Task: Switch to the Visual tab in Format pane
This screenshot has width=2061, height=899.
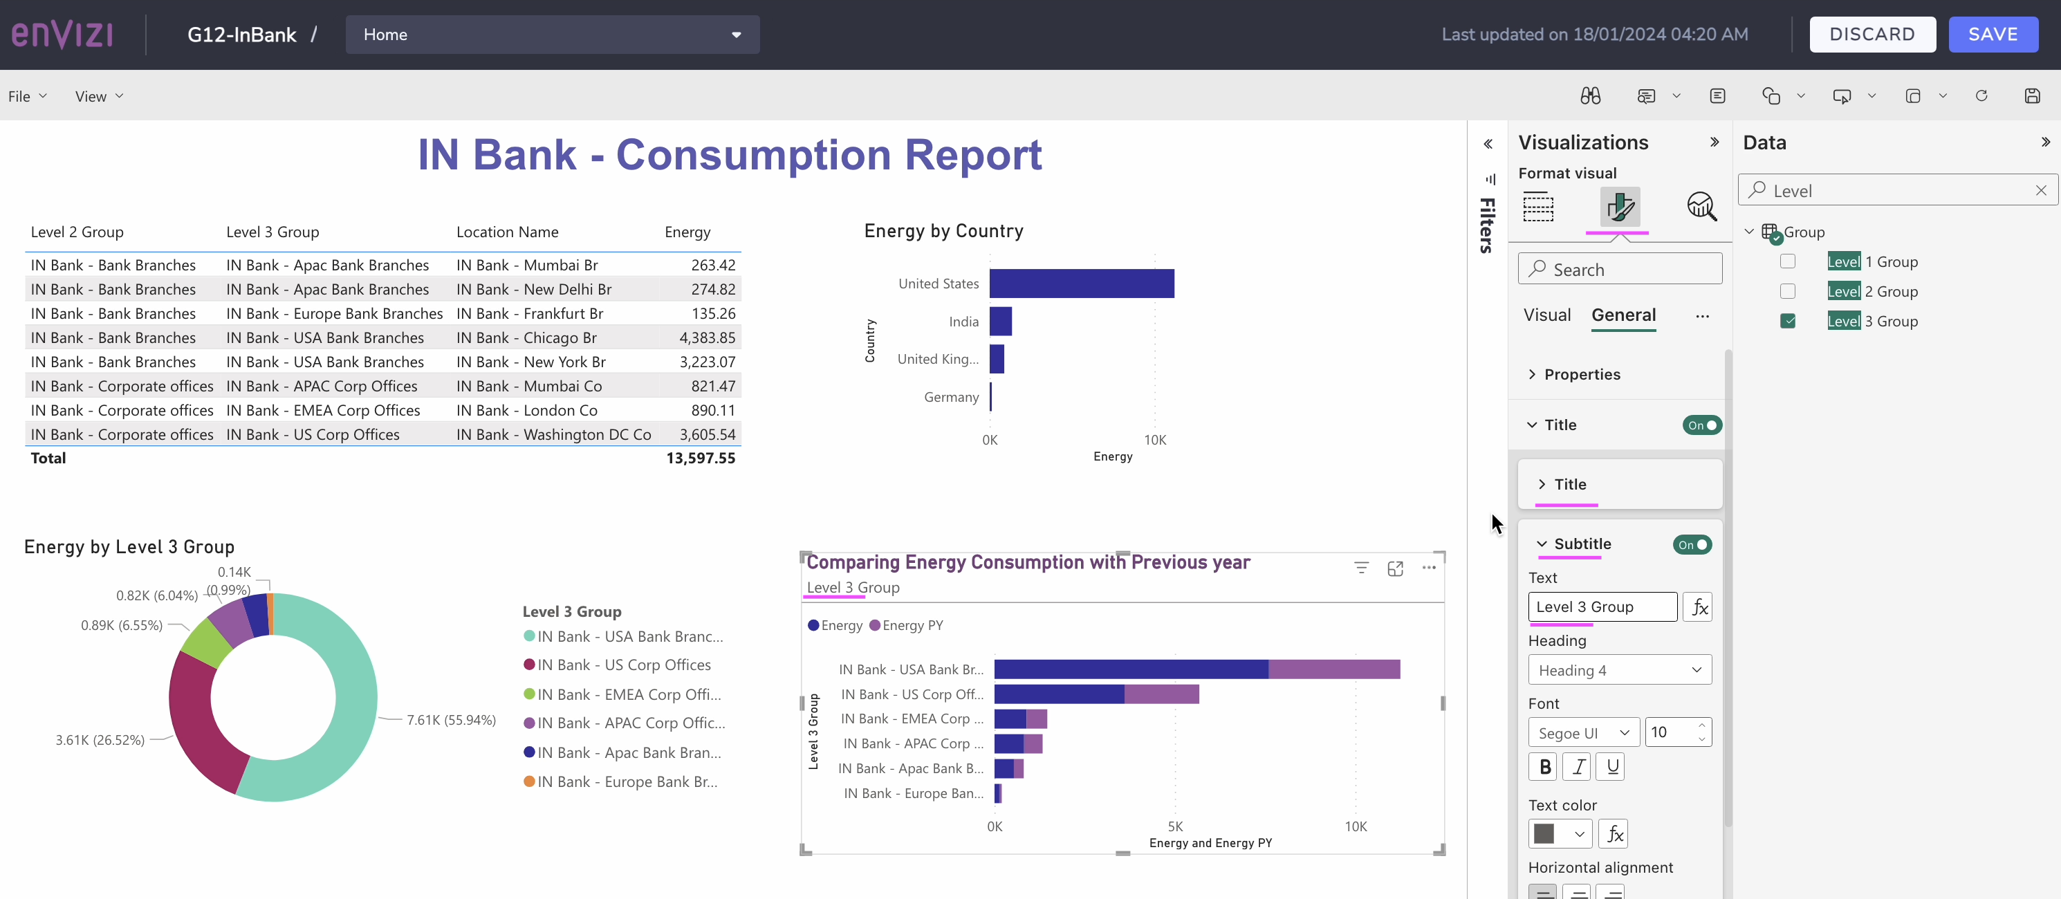Action: pos(1546,315)
